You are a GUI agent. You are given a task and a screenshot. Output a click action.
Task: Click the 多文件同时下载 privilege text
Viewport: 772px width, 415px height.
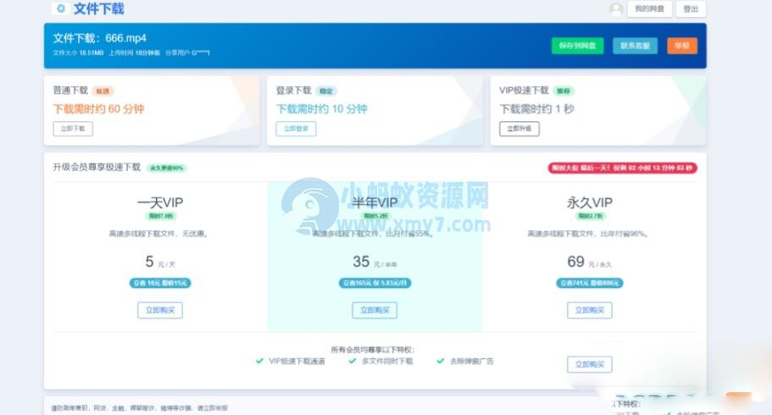[387, 362]
